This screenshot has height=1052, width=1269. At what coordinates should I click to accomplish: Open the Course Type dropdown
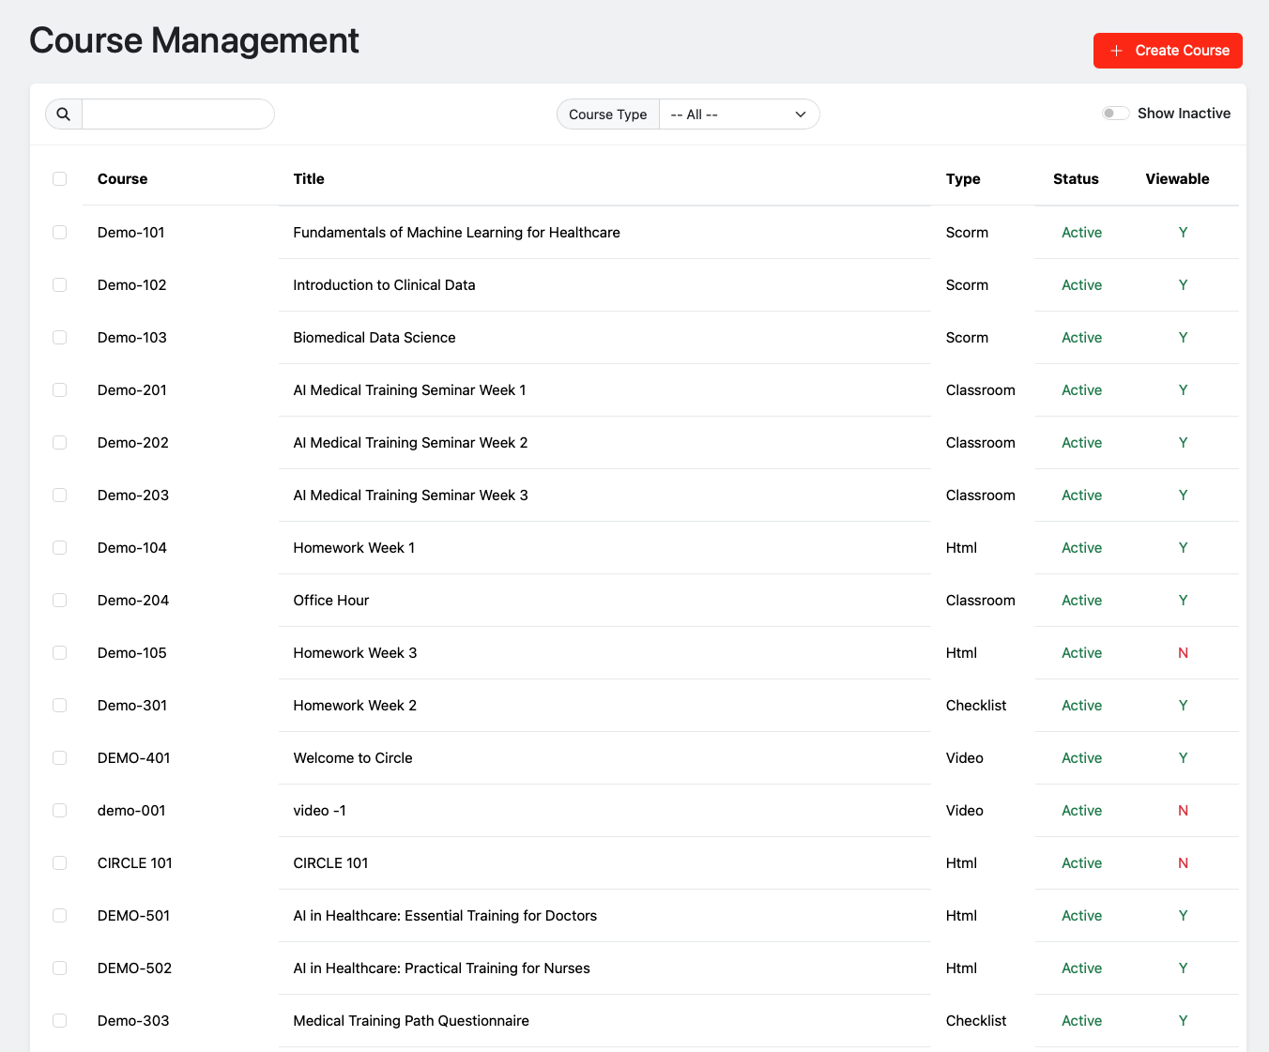point(739,114)
